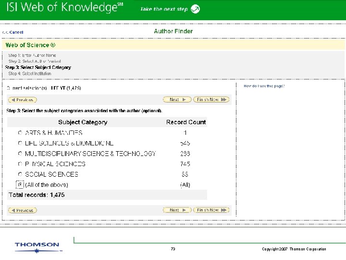
Task: Click the bottom Previous button
Action: click(x=23, y=210)
